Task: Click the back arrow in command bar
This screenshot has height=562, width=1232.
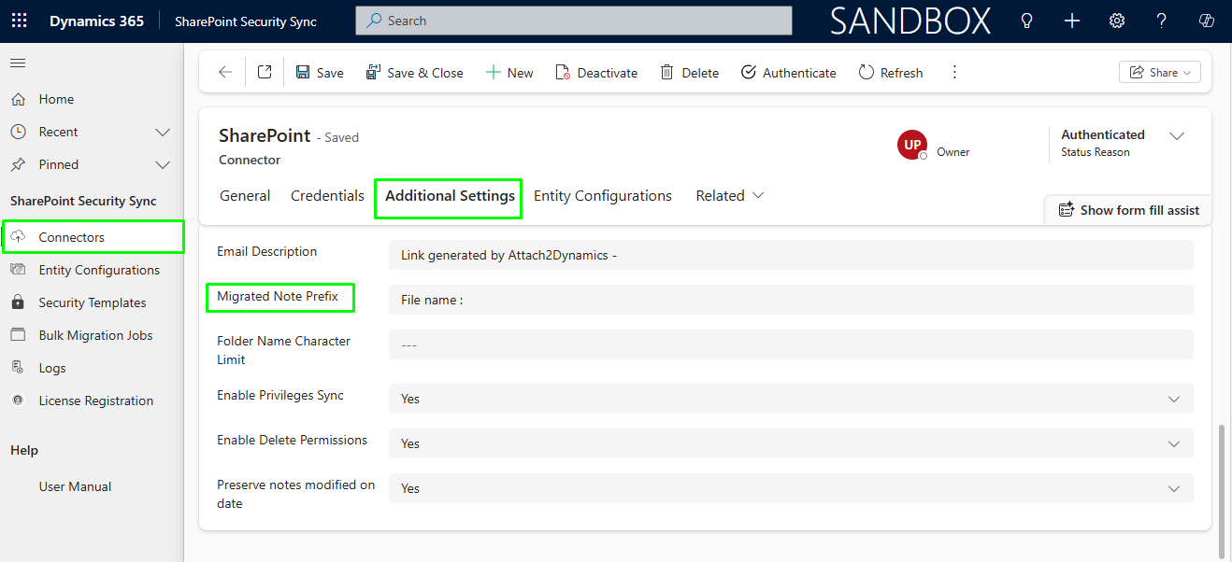Action: tap(224, 73)
